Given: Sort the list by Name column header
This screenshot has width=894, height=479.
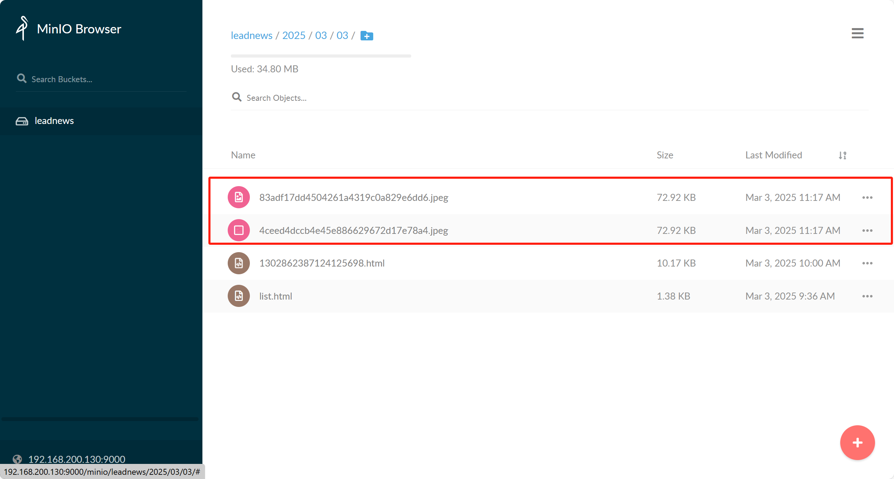Looking at the screenshot, I should point(243,155).
